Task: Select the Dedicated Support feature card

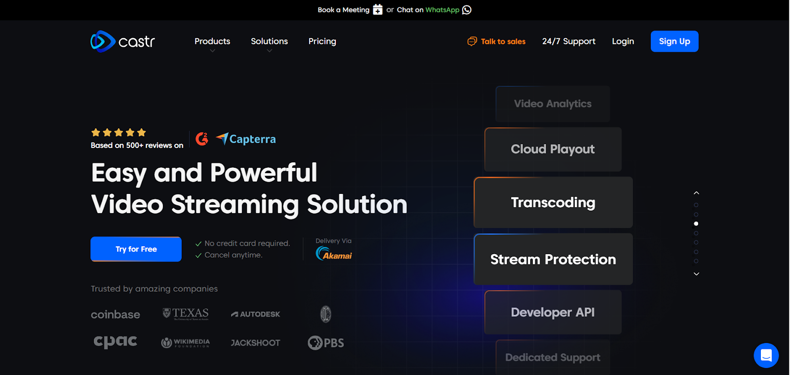Action: [x=553, y=357]
